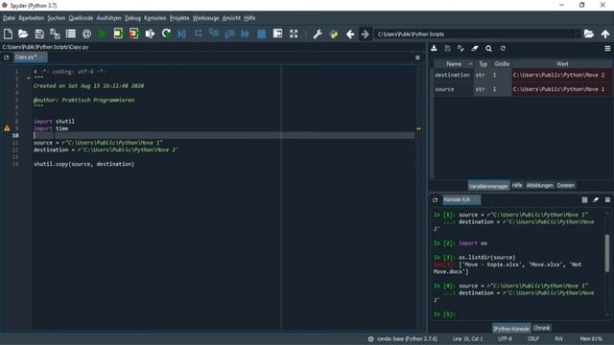Open the Datei menu
Screen dimensions: 614x345
coord(9,18)
